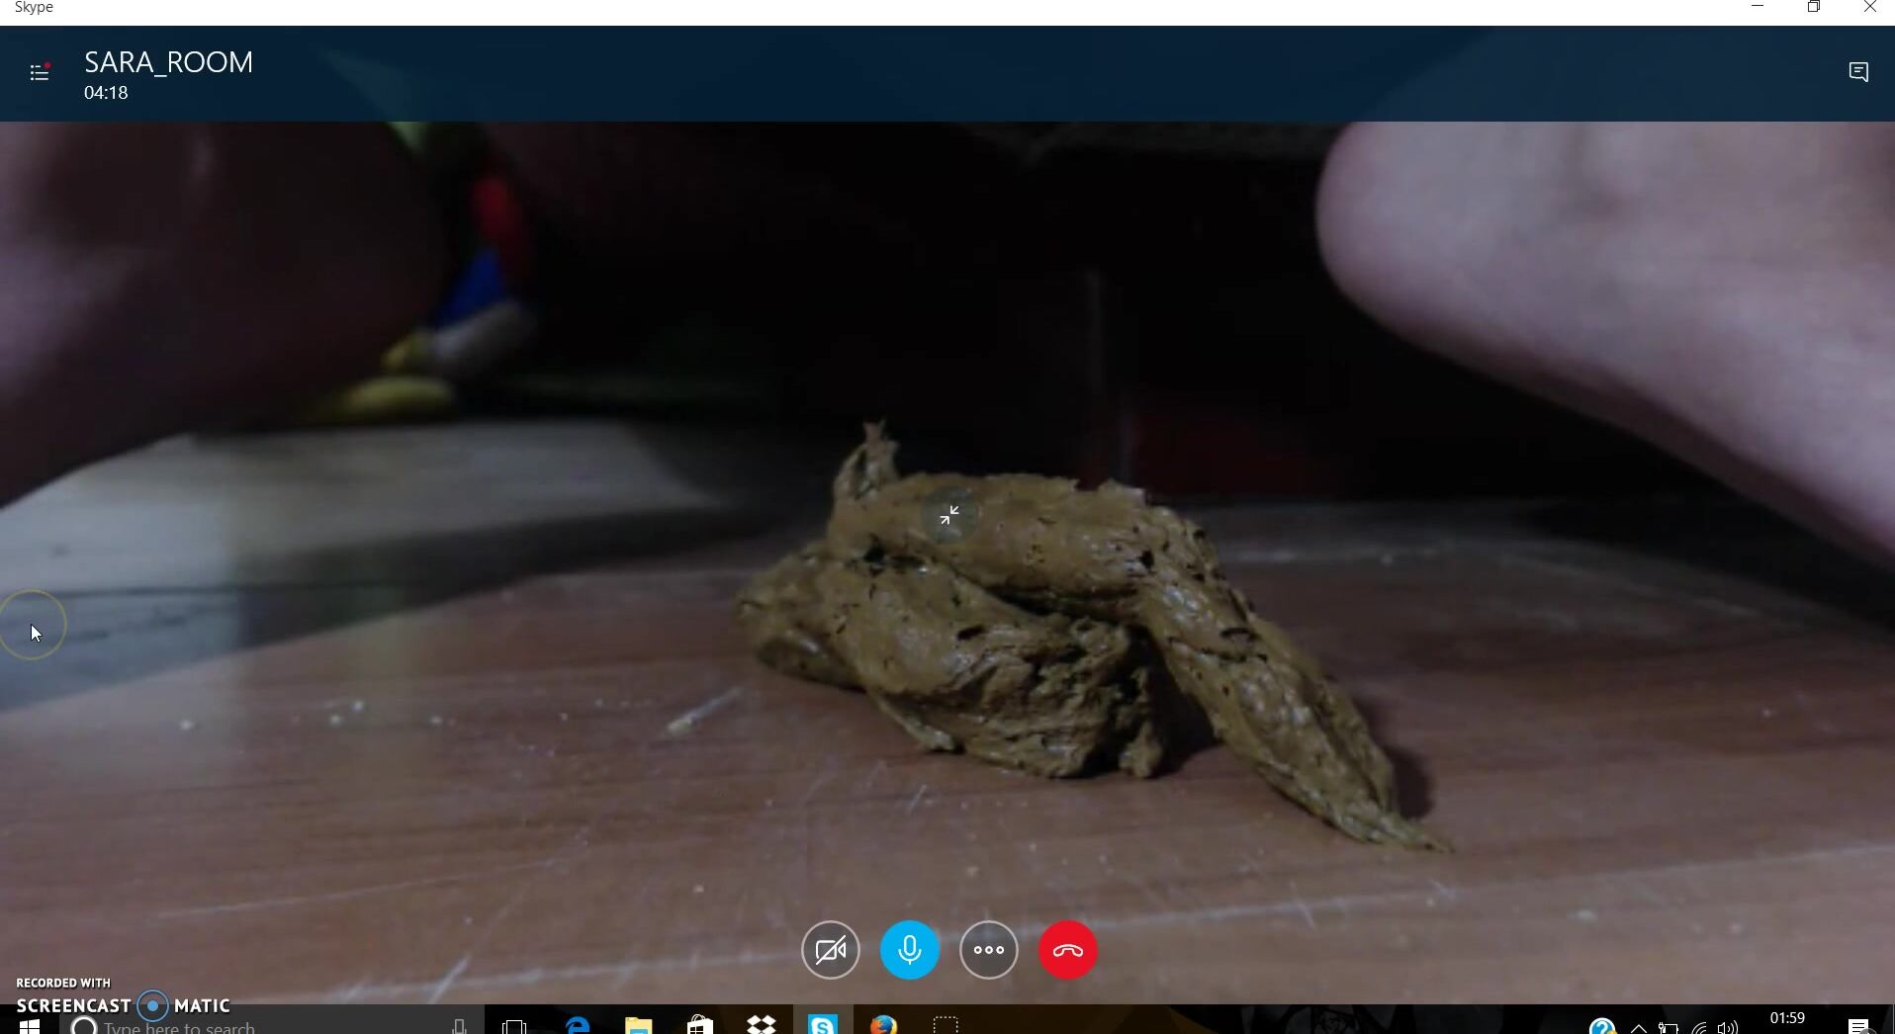
Task: Click the shrink video view icon
Action: [949, 515]
